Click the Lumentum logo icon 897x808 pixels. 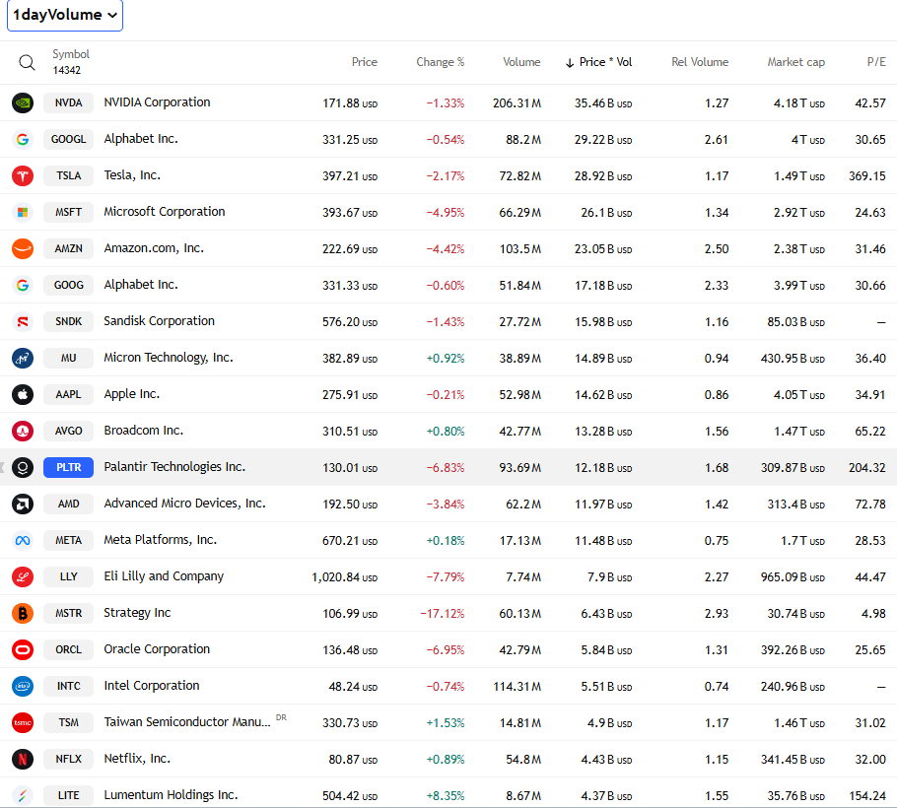[x=23, y=795]
